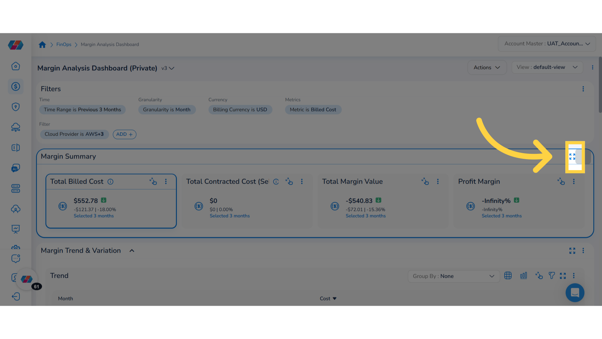
Task: Click Total Contracted Cost info icon
Action: pos(276,182)
